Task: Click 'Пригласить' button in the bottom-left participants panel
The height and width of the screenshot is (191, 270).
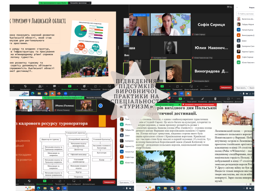Action: pyautogui.click(x=124, y=182)
